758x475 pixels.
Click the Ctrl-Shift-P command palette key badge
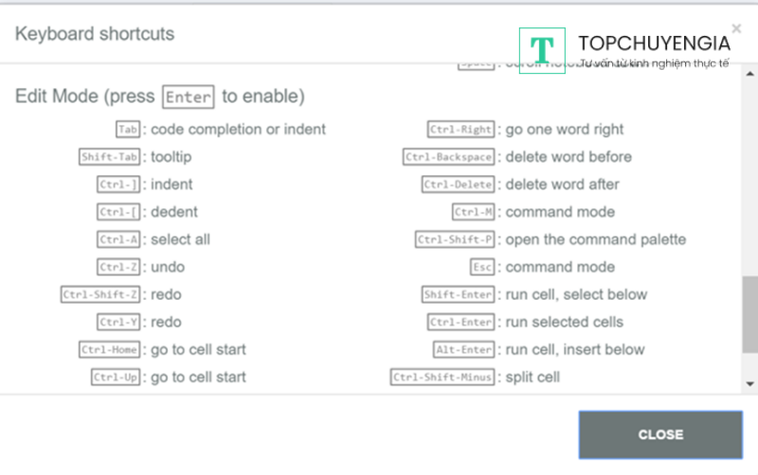[457, 239]
